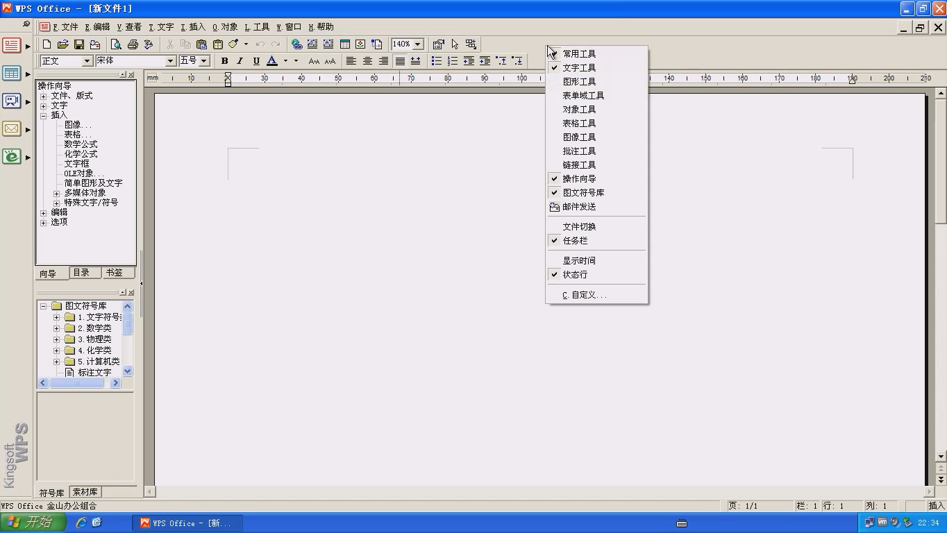Underline the selected text
The height and width of the screenshot is (533, 947).
256,61
